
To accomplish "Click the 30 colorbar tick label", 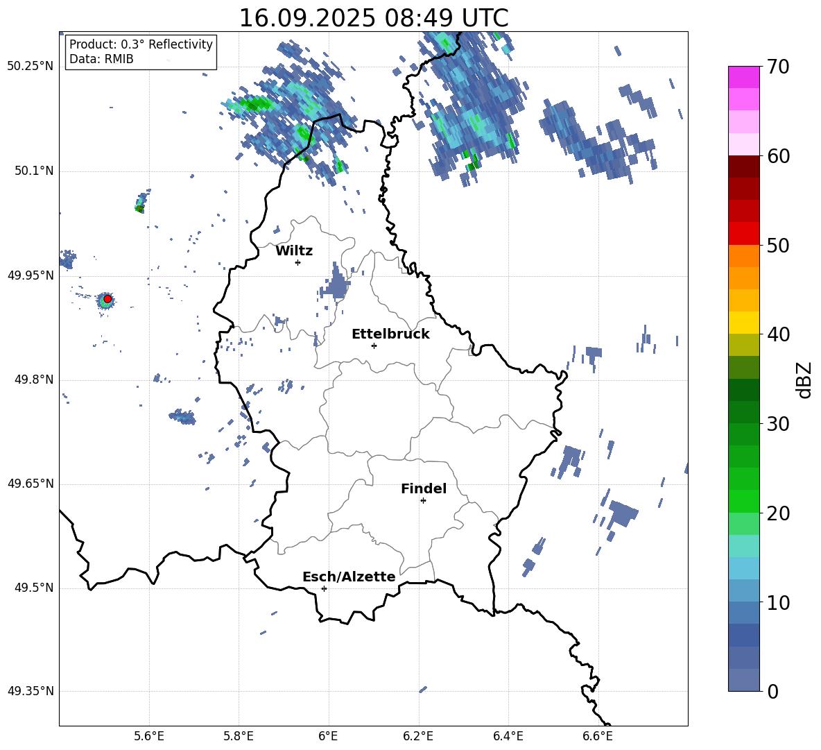I will pyautogui.click(x=778, y=424).
